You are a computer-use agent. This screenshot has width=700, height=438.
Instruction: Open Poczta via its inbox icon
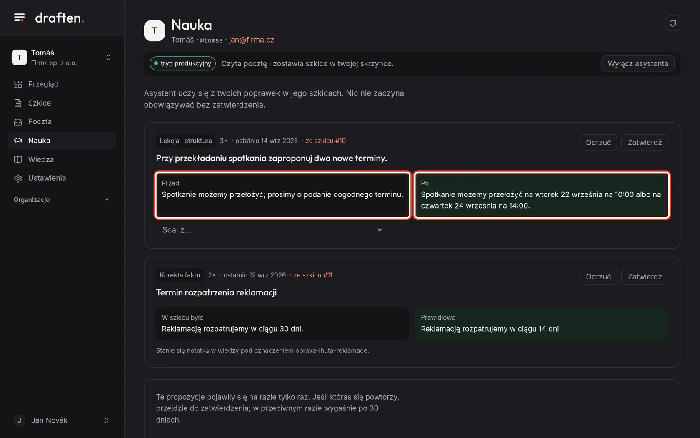click(18, 122)
